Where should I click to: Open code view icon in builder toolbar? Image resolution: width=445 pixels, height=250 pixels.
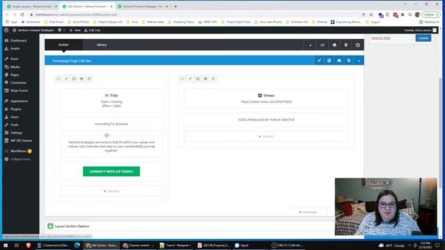point(323,45)
